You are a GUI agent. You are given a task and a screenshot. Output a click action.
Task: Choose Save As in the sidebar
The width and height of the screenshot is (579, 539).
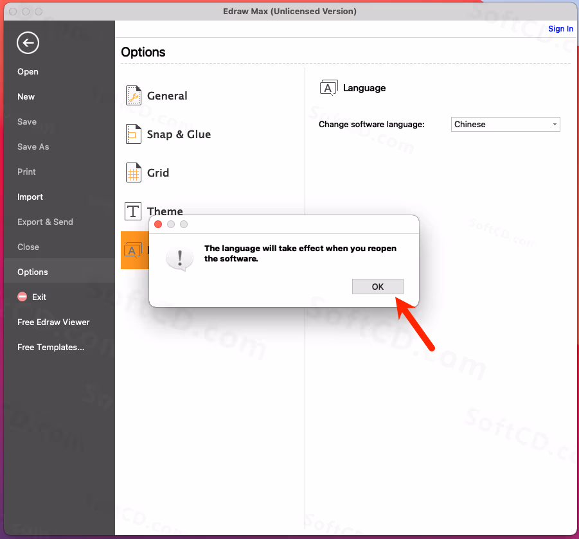(x=33, y=147)
